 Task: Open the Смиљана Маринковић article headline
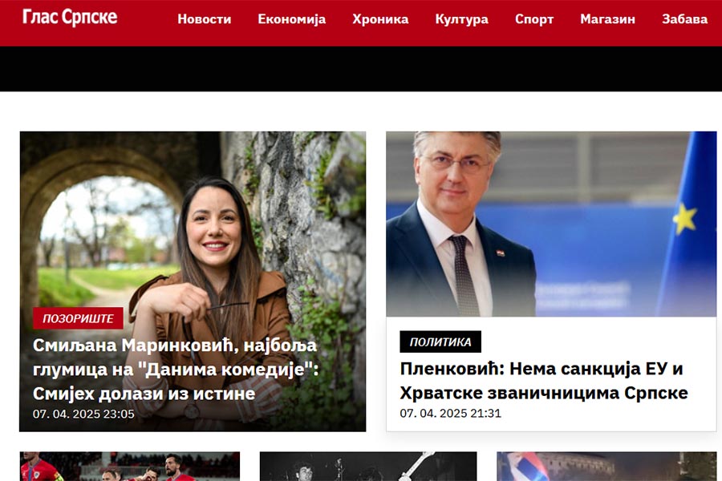click(x=175, y=369)
